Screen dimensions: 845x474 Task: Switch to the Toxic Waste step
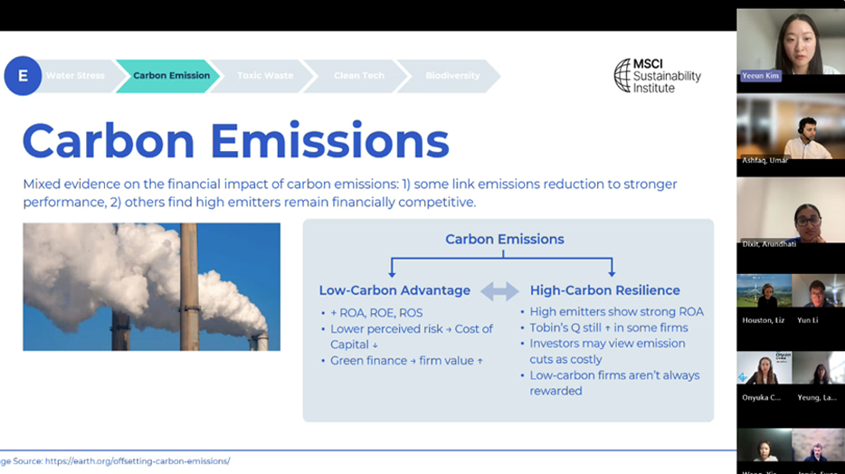click(265, 76)
